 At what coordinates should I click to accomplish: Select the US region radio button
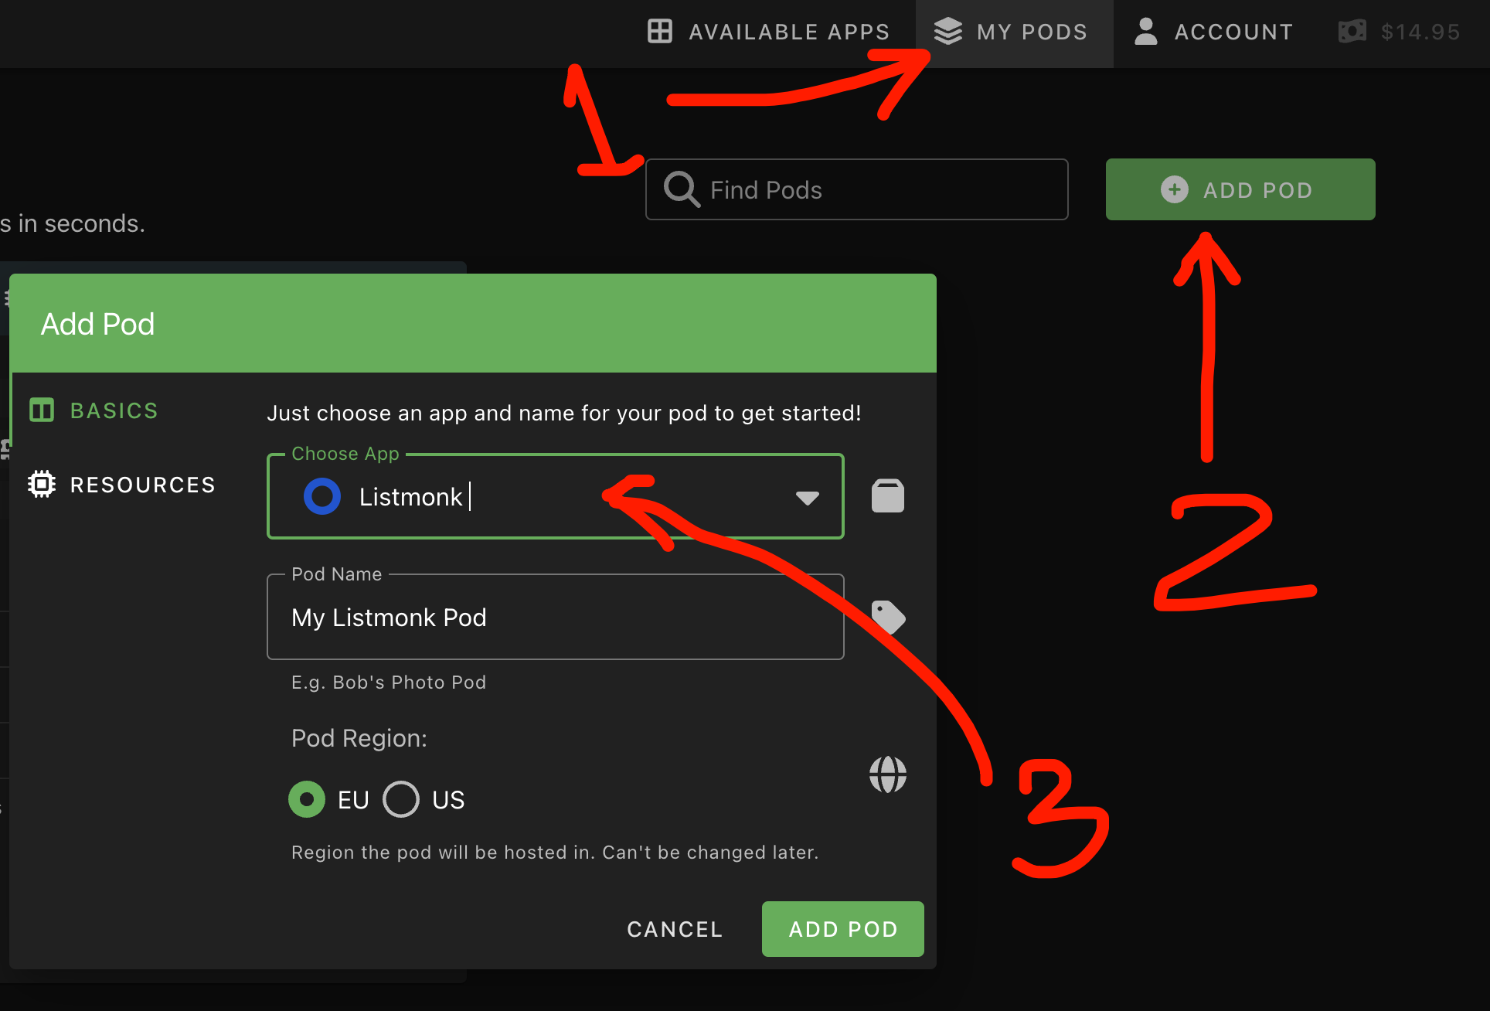401,799
